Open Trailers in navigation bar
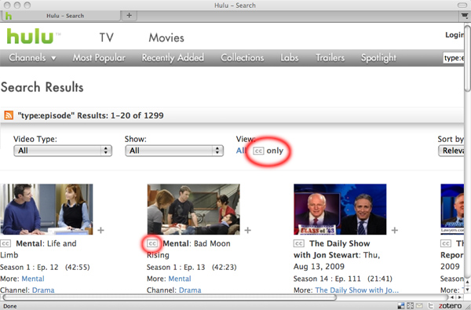The image size is (471, 310). pyautogui.click(x=330, y=57)
